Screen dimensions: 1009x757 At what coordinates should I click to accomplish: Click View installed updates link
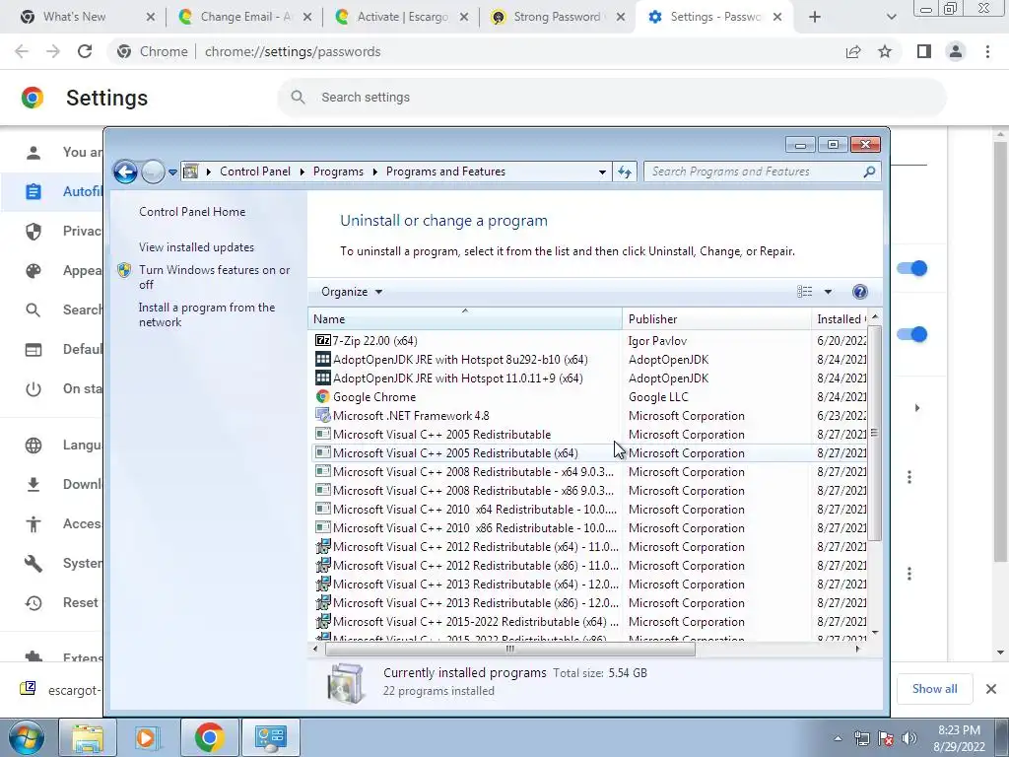[x=196, y=247]
